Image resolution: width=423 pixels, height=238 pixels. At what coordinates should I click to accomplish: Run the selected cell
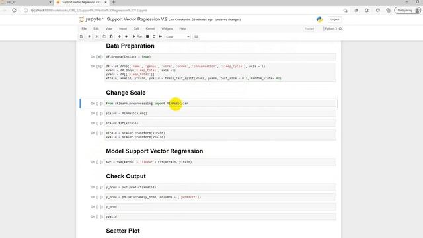[x=137, y=36]
